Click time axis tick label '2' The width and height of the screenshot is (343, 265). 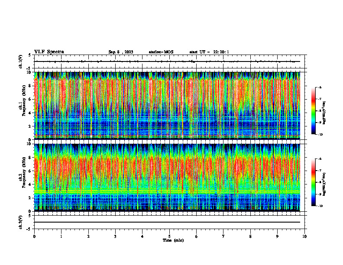(x=88, y=236)
